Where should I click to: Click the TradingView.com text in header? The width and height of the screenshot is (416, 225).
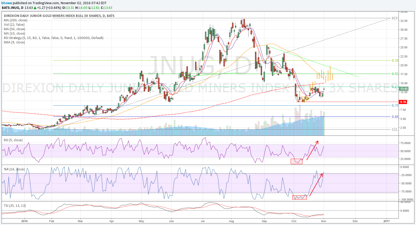46,3
